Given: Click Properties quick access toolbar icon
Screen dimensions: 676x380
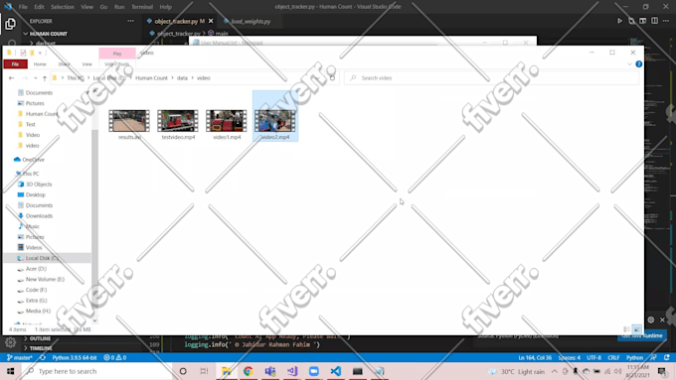Looking at the screenshot, I should click(x=23, y=53).
